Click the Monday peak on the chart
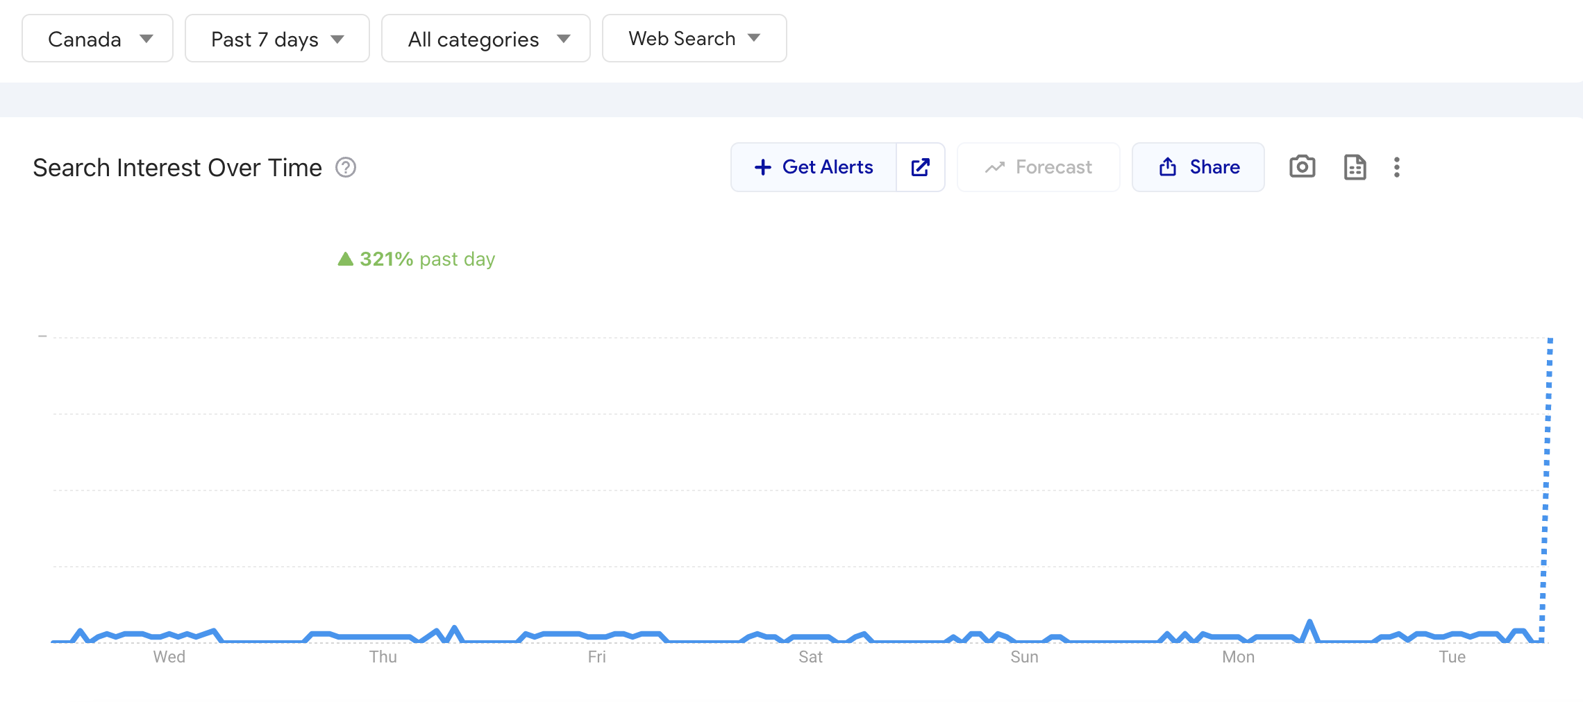The height and width of the screenshot is (702, 1583). tap(1309, 622)
